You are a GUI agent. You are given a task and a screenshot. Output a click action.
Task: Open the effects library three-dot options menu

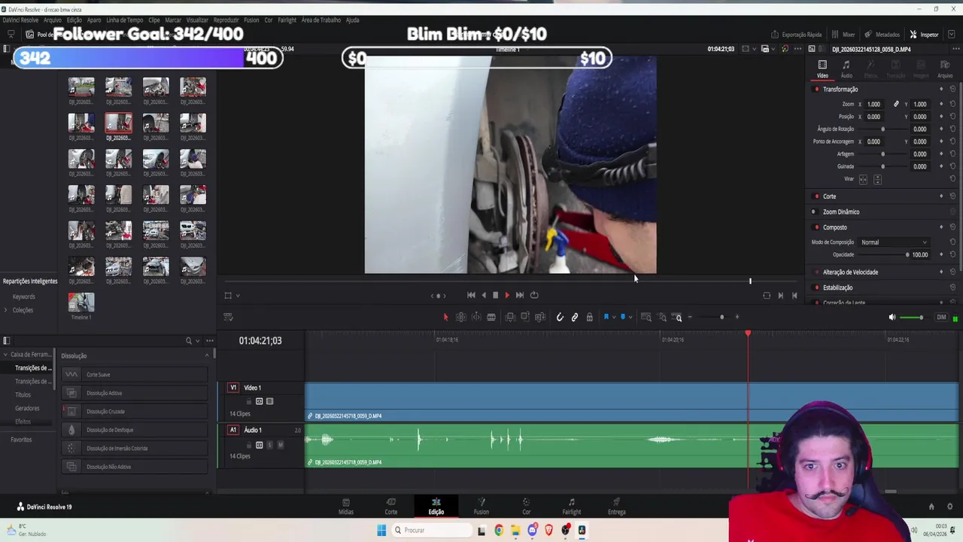210,341
